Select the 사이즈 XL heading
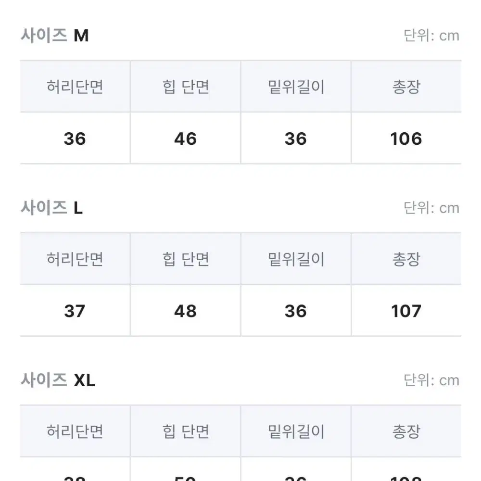Image resolution: width=481 pixels, height=481 pixels. pos(58,380)
